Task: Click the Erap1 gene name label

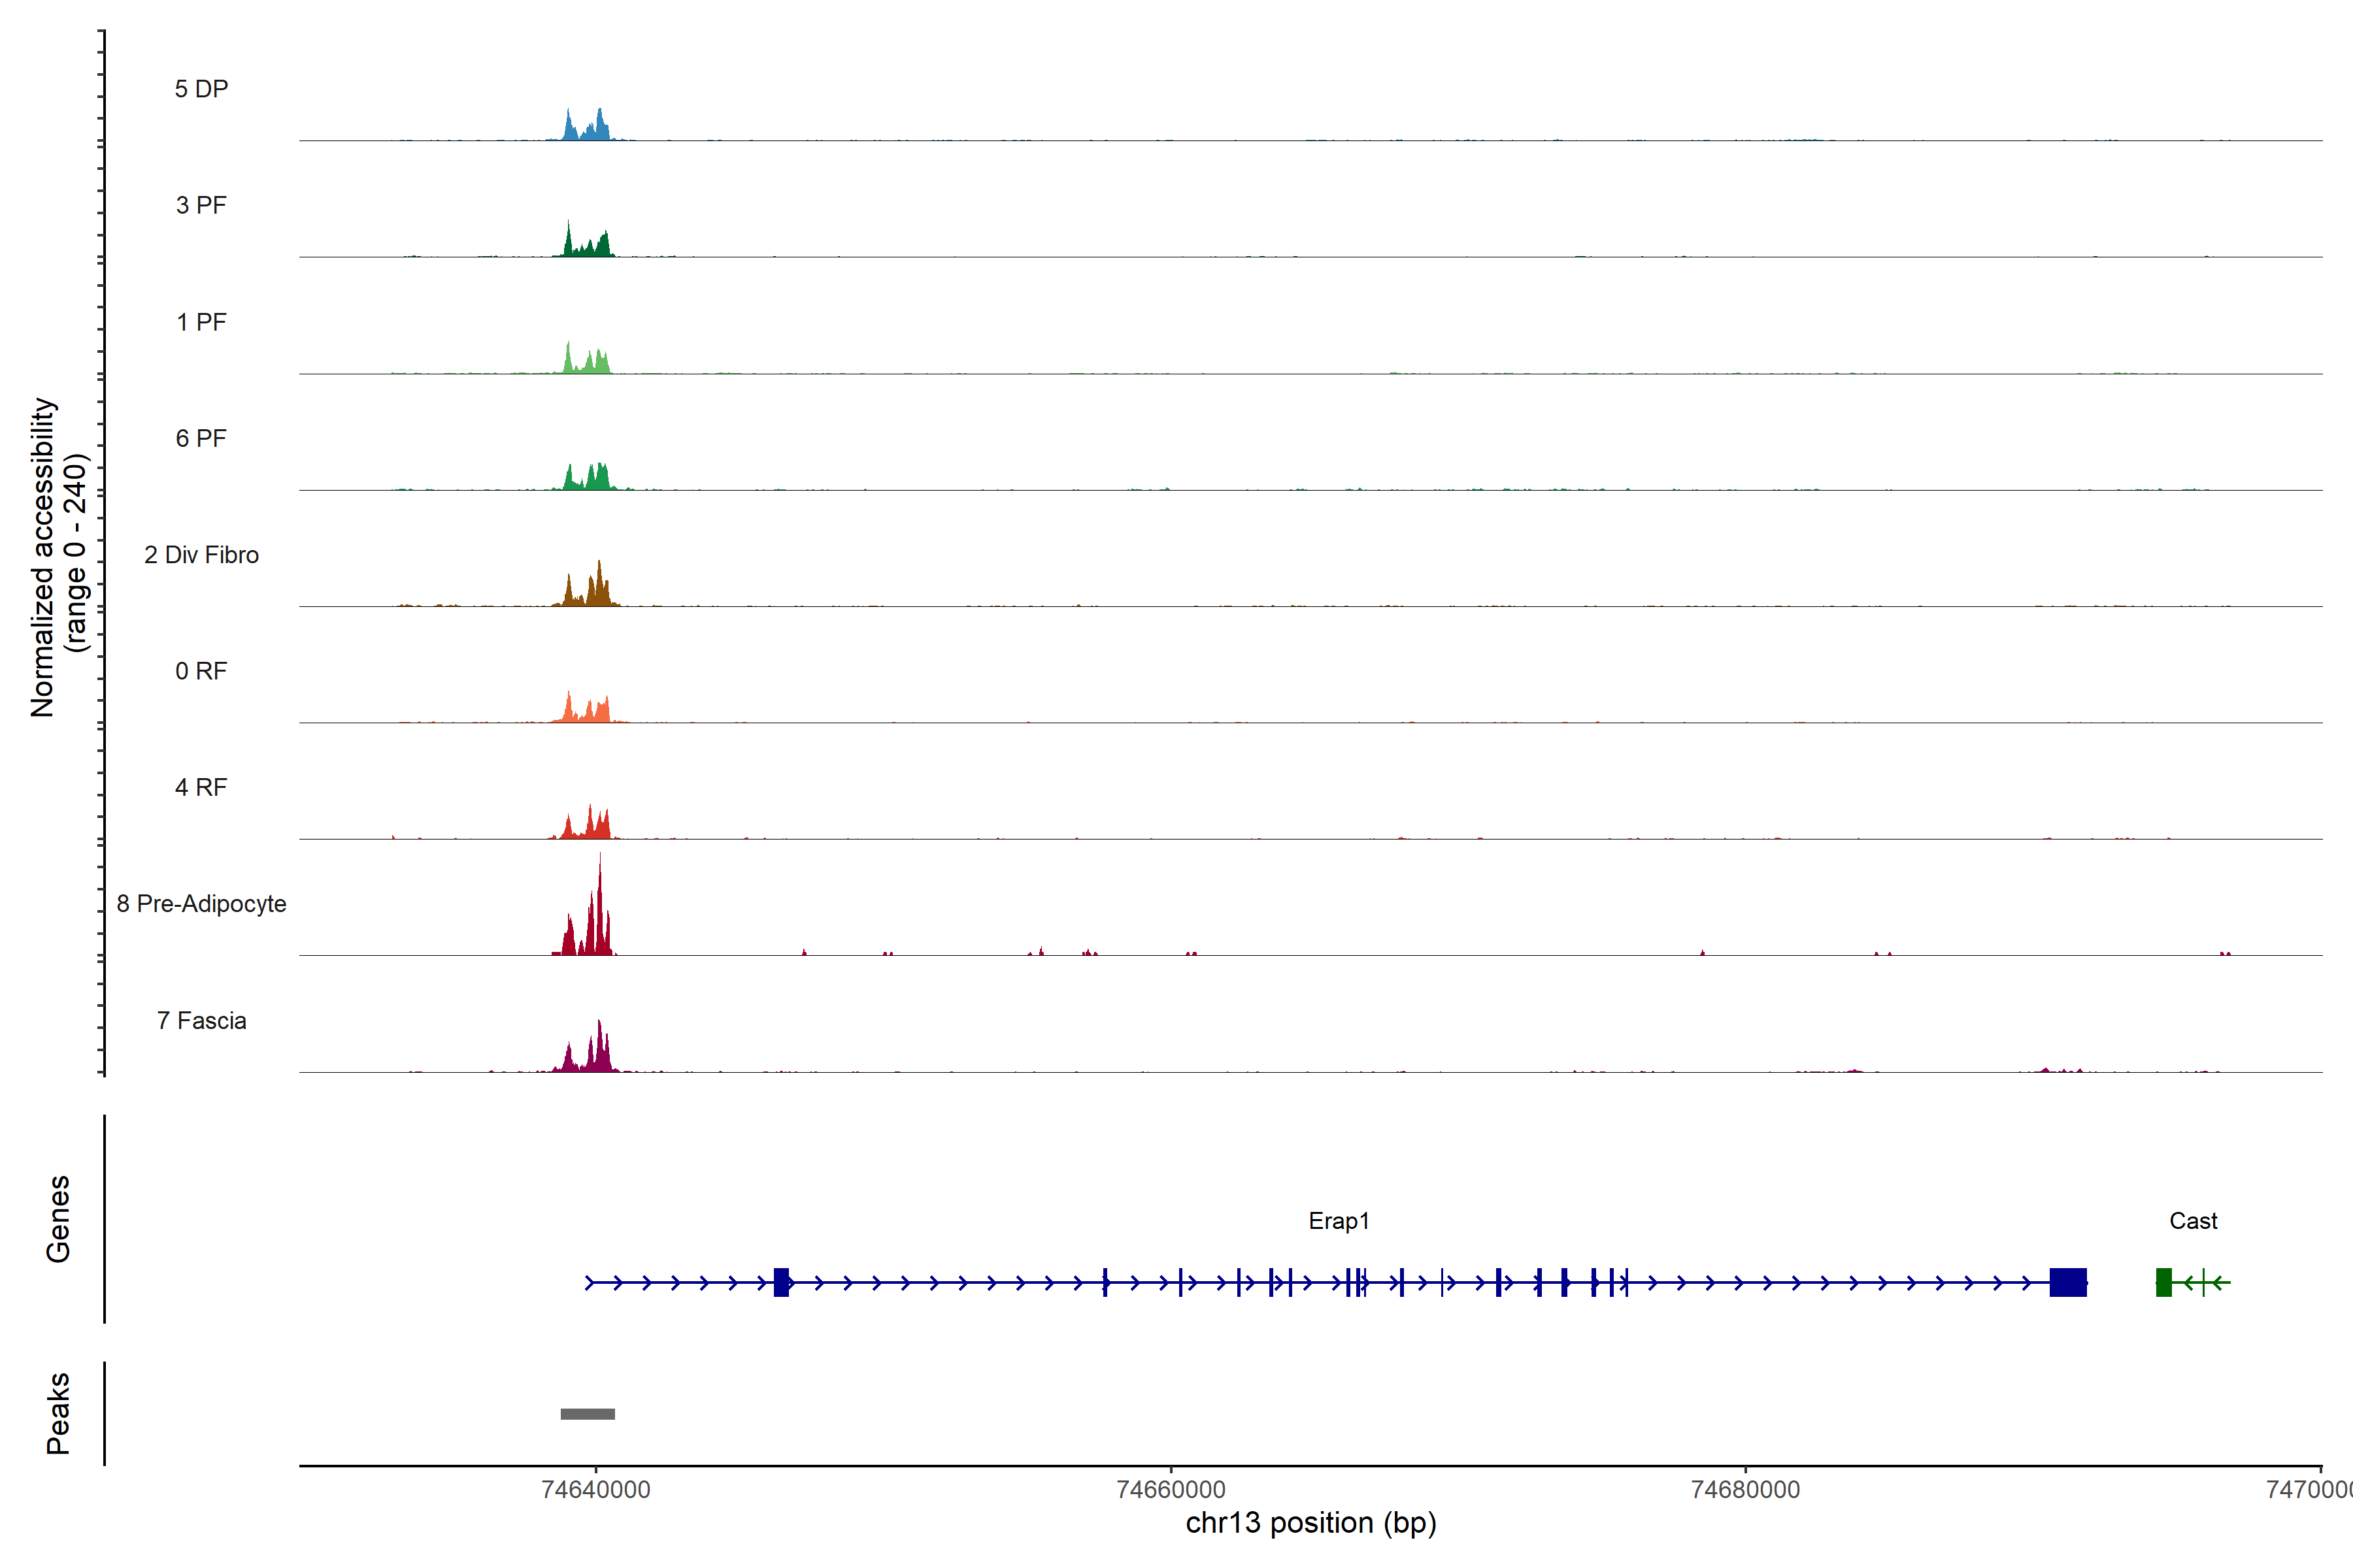Action: [x=1339, y=1221]
